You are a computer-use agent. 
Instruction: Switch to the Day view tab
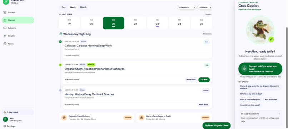tap(64, 7)
